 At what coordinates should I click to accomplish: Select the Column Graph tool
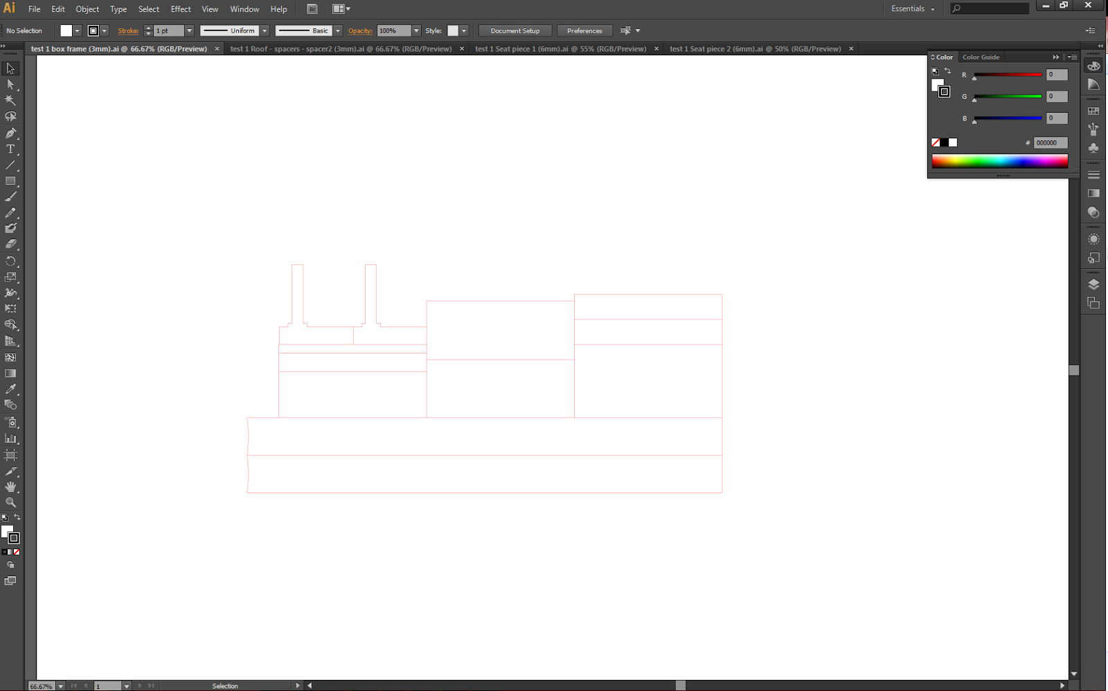point(10,438)
